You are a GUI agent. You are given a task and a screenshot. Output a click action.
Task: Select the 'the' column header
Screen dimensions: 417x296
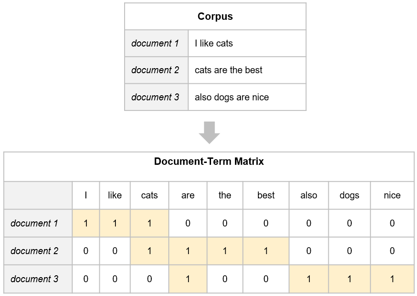click(x=225, y=195)
